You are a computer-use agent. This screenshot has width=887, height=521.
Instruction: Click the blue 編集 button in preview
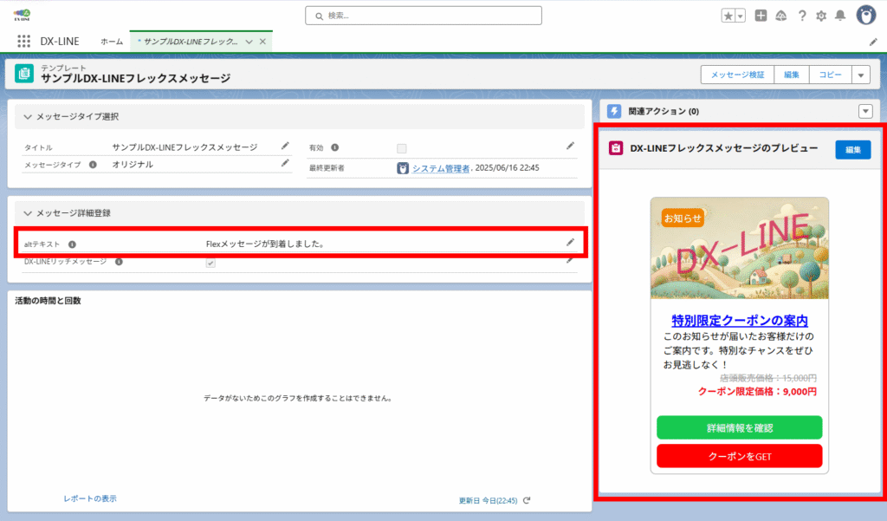click(x=852, y=150)
